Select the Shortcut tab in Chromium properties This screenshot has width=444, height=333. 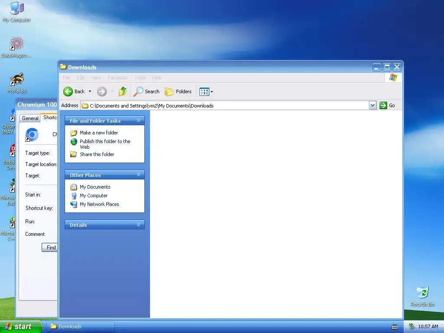tap(50, 118)
